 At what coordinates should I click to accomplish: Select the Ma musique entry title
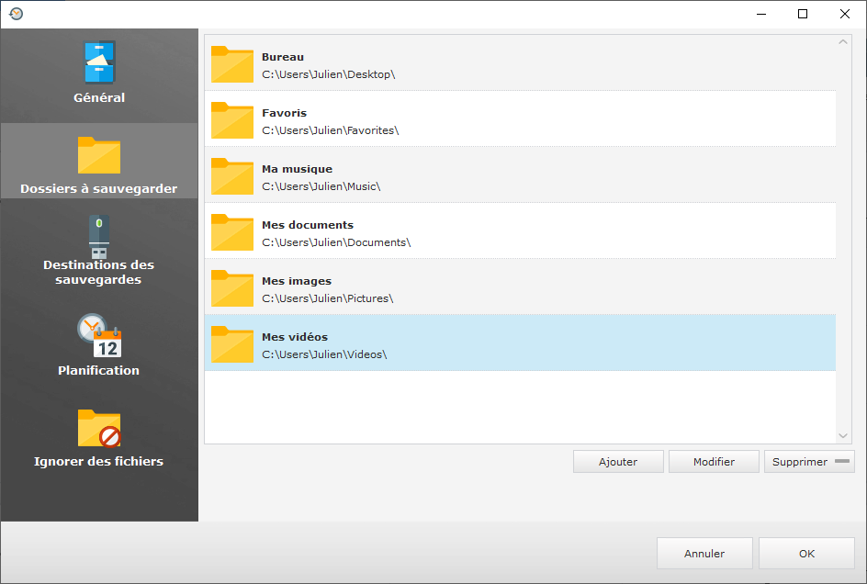click(x=297, y=169)
